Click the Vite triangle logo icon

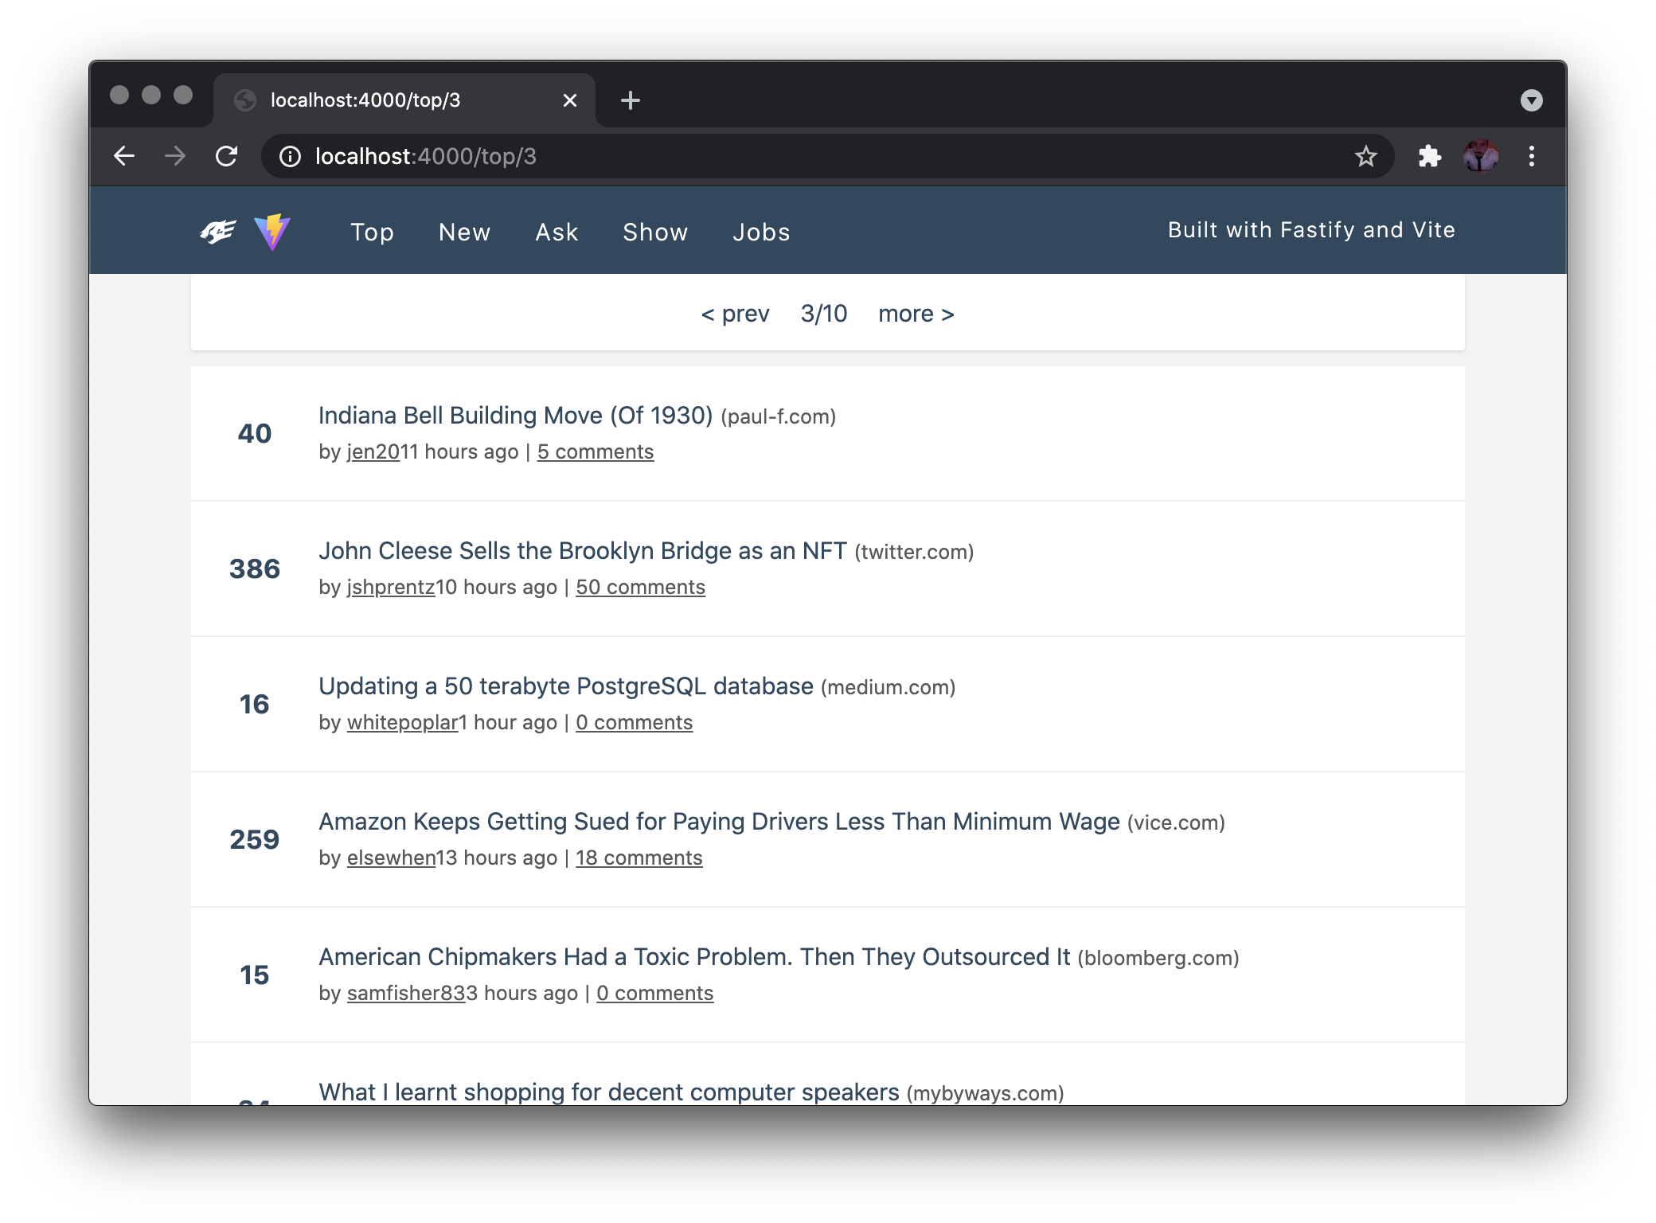click(275, 232)
